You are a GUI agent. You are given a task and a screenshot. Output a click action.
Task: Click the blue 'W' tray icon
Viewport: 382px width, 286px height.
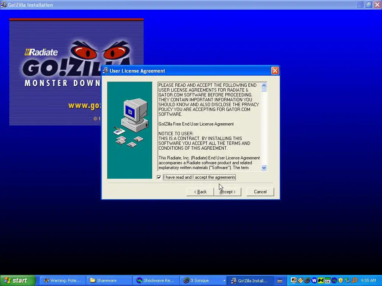[x=314, y=280]
